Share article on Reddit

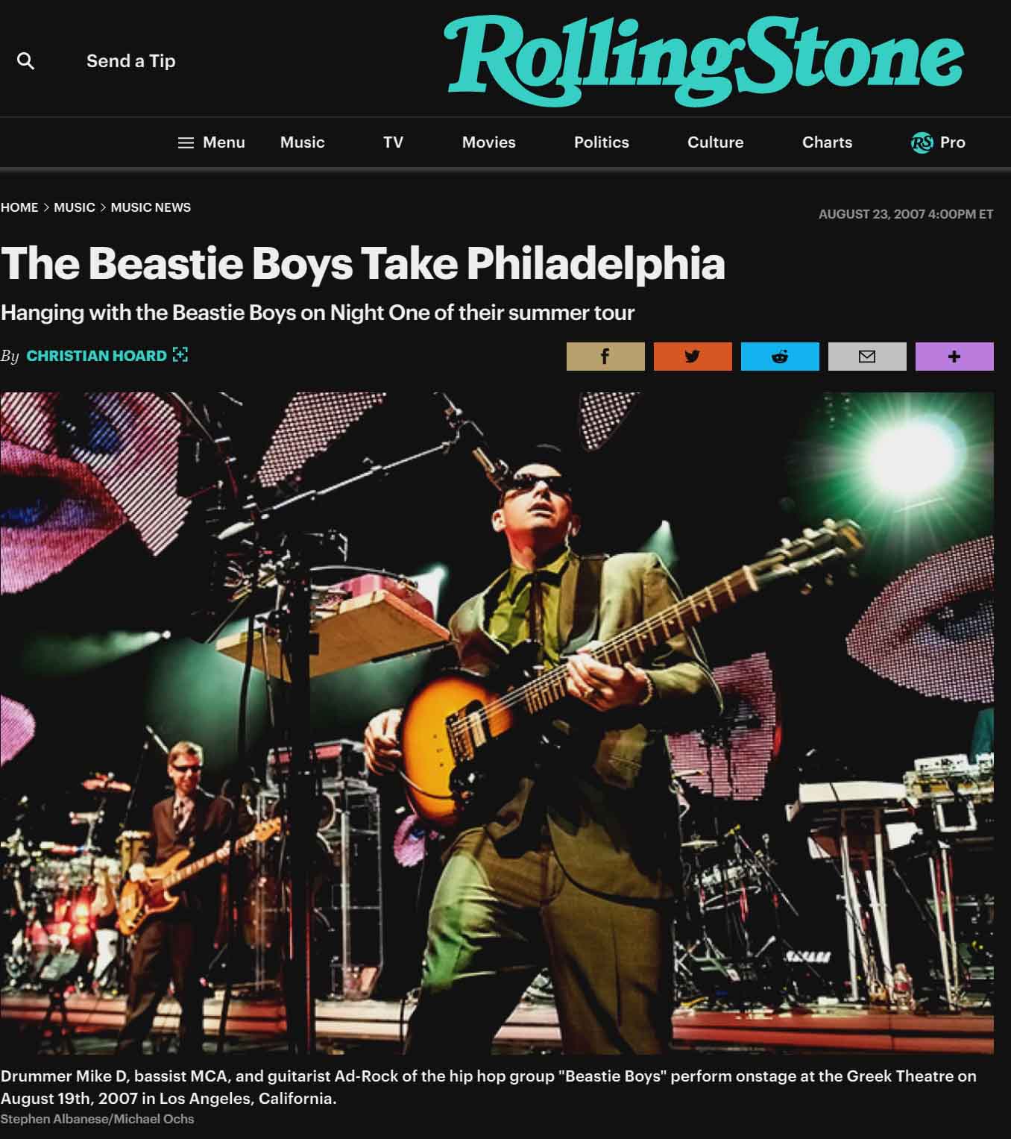(780, 357)
